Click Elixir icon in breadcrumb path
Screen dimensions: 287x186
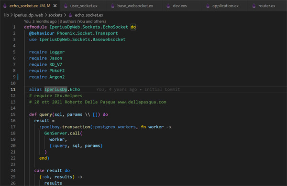pyautogui.click(x=70, y=15)
